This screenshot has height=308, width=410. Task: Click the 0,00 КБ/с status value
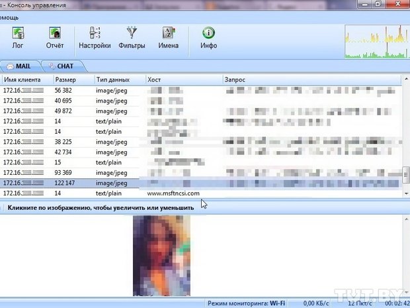(316, 303)
